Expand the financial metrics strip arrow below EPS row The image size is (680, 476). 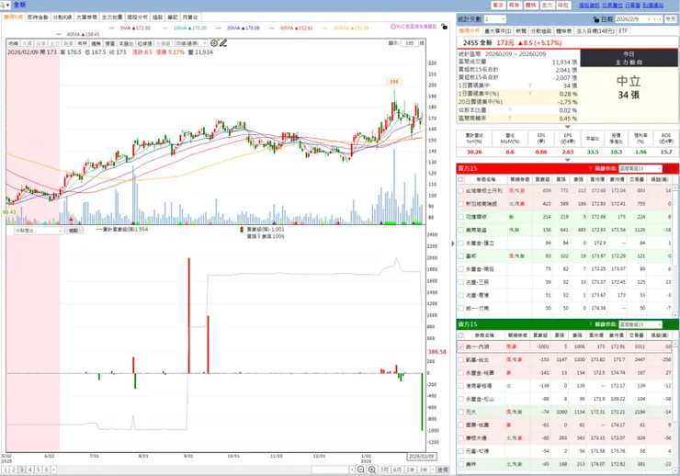point(567,160)
